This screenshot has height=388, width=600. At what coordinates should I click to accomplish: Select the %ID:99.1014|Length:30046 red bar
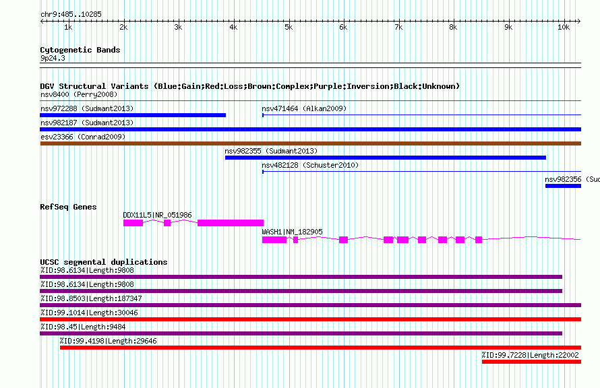point(310,319)
